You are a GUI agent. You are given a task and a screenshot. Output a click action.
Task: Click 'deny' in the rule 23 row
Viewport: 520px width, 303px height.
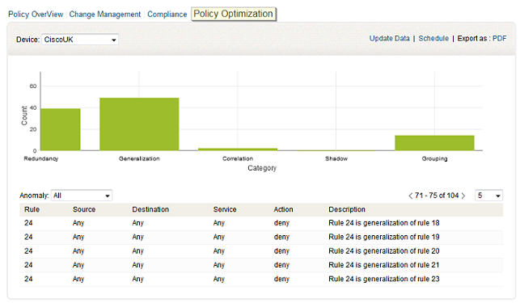[x=281, y=279]
